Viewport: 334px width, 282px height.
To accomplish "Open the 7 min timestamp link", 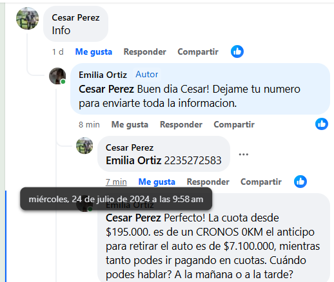I will 116,182.
